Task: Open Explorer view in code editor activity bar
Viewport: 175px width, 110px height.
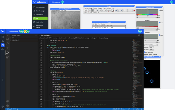Action: tap(8, 39)
